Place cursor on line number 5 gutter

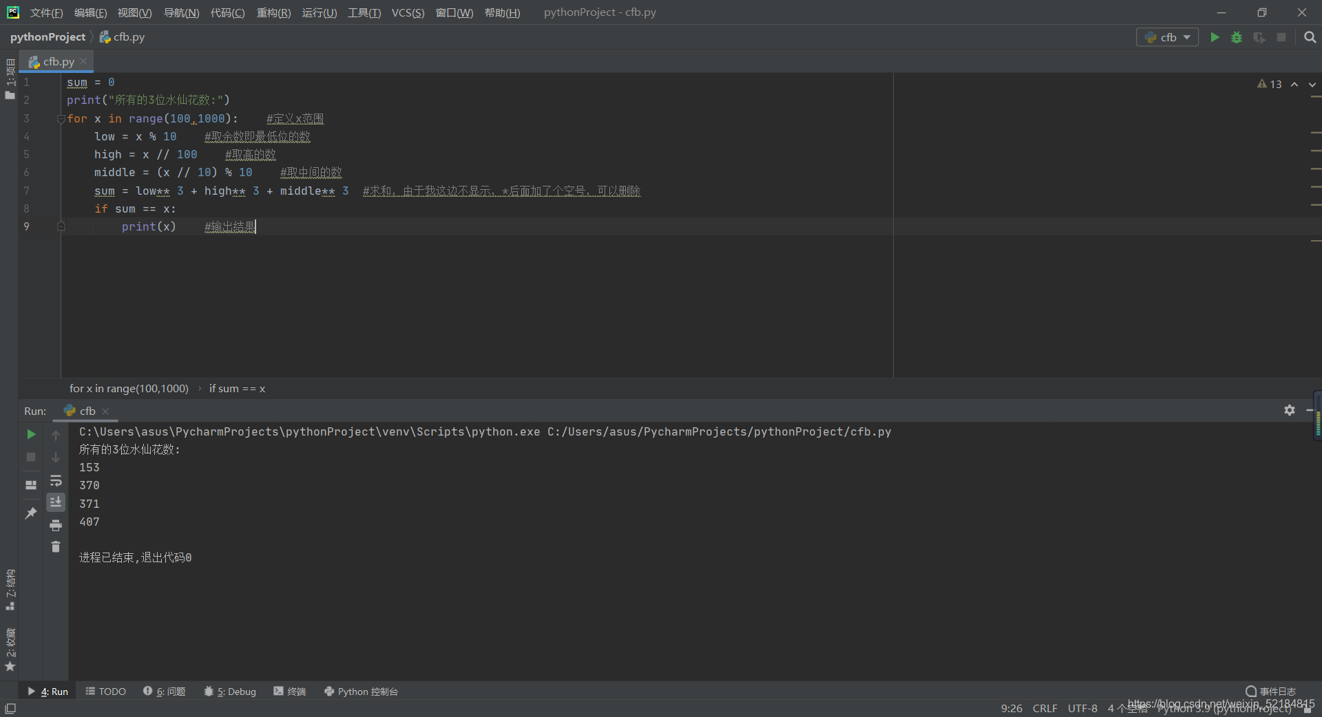(x=26, y=154)
